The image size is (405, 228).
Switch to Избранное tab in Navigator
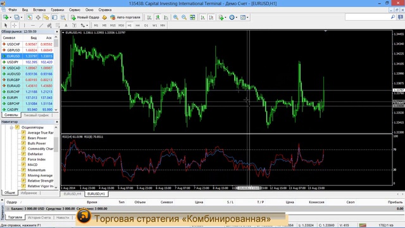(28, 193)
